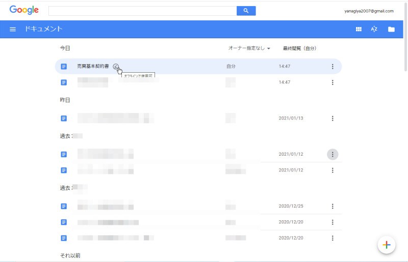Click the 最終閲覧（自分）column header
This screenshot has width=408, height=262.
(x=299, y=48)
